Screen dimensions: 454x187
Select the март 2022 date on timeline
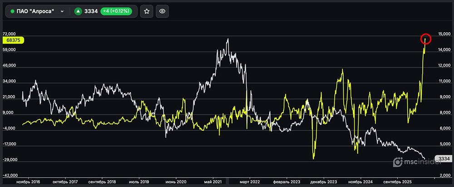pyautogui.click(x=249, y=182)
